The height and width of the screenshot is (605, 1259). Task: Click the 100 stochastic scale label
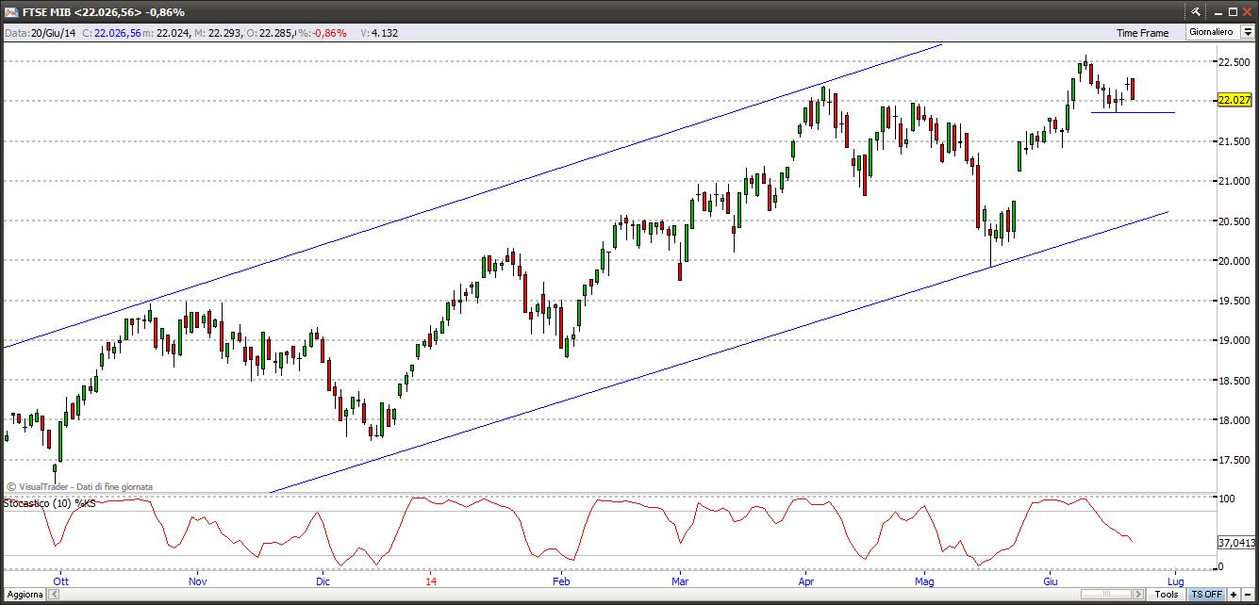[1228, 499]
